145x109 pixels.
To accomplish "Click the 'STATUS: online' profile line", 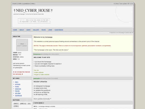I will click(18, 57).
